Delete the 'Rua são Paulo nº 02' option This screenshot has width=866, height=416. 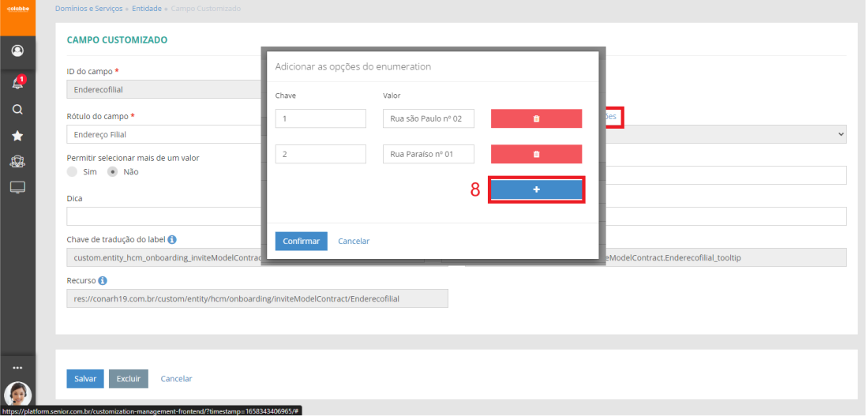coord(536,118)
